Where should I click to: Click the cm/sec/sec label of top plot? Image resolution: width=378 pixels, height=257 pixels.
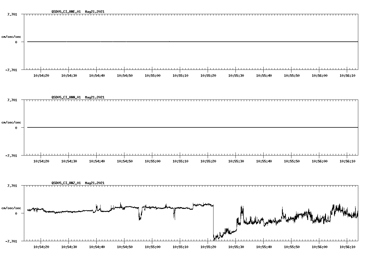coord(11,37)
